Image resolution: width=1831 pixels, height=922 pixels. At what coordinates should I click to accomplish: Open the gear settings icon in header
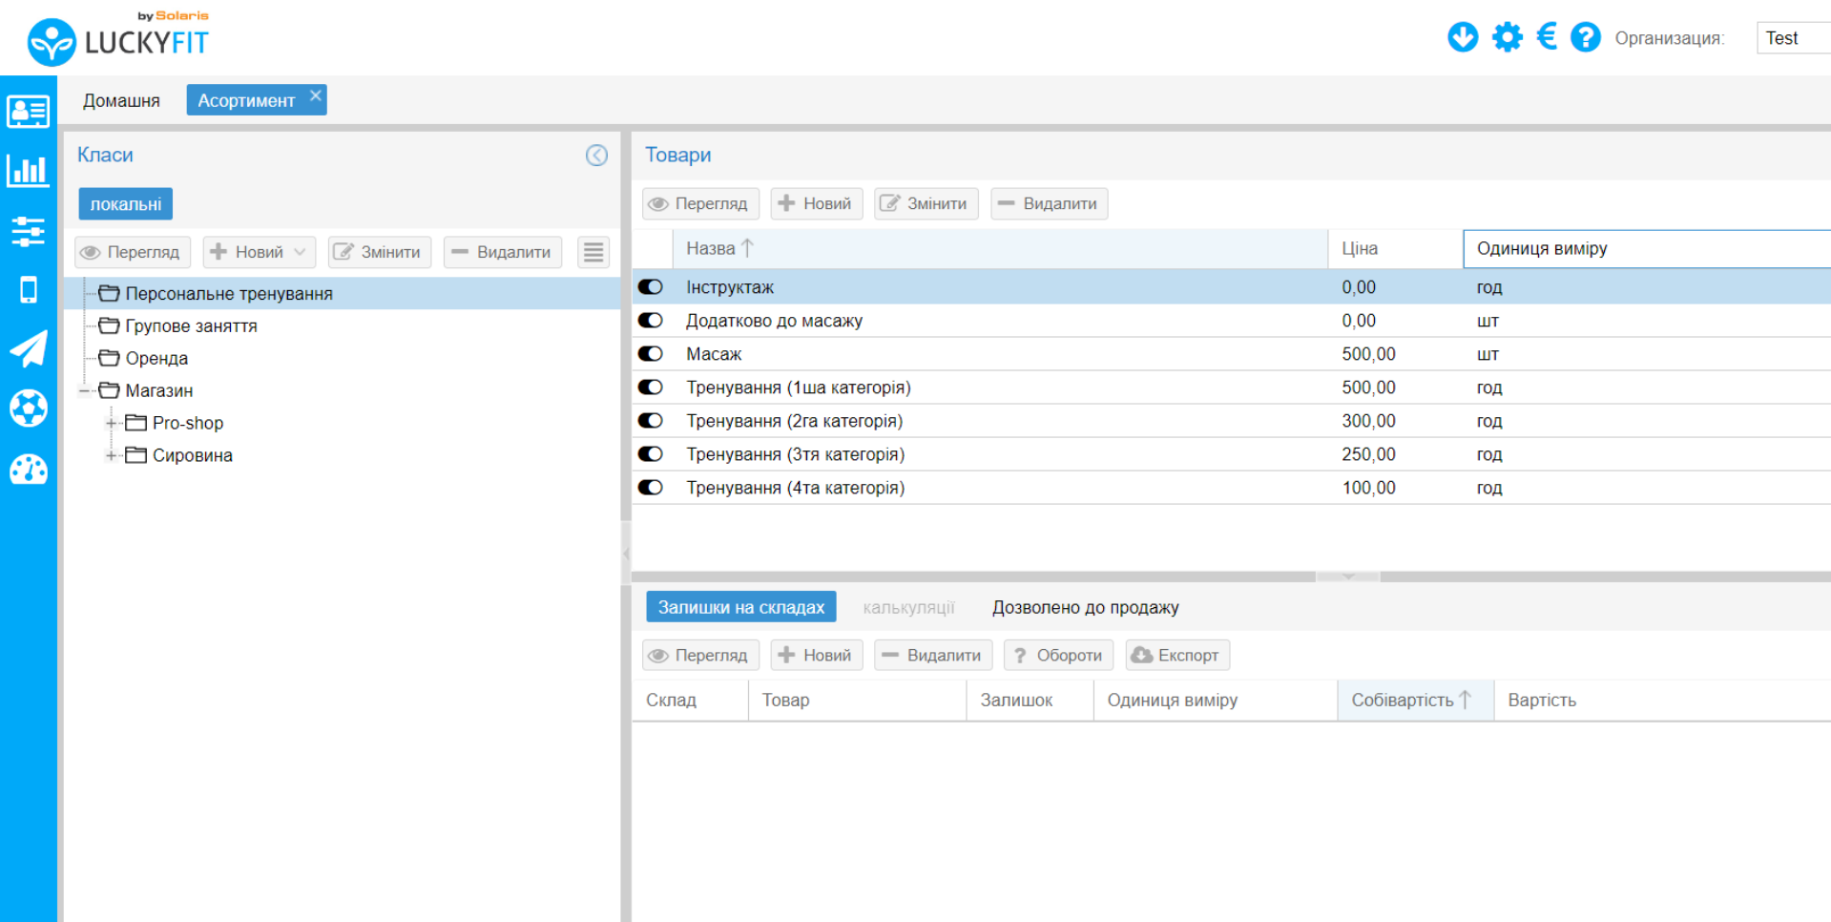pyautogui.click(x=1508, y=37)
